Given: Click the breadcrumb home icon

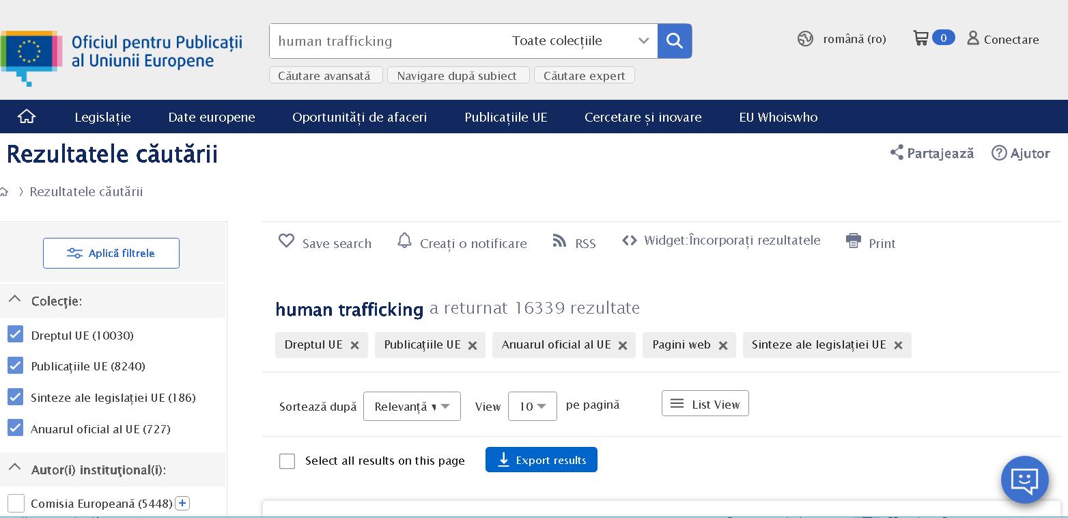Looking at the screenshot, I should tap(3, 192).
